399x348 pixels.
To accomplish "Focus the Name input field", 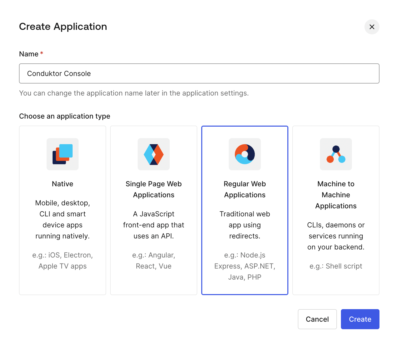I will (x=199, y=73).
